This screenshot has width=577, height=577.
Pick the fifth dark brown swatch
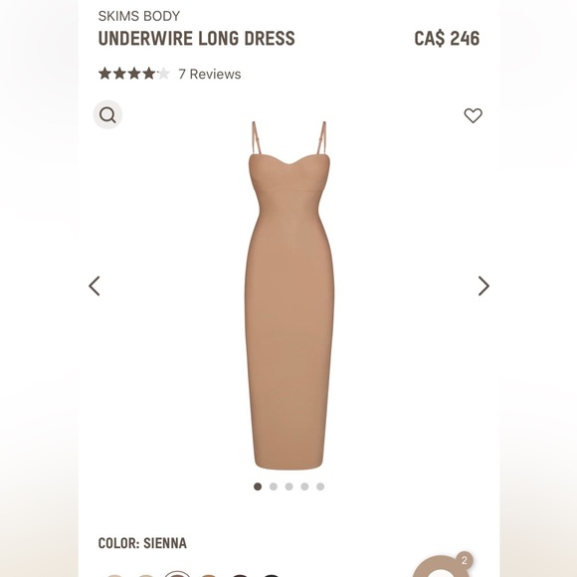click(240, 575)
